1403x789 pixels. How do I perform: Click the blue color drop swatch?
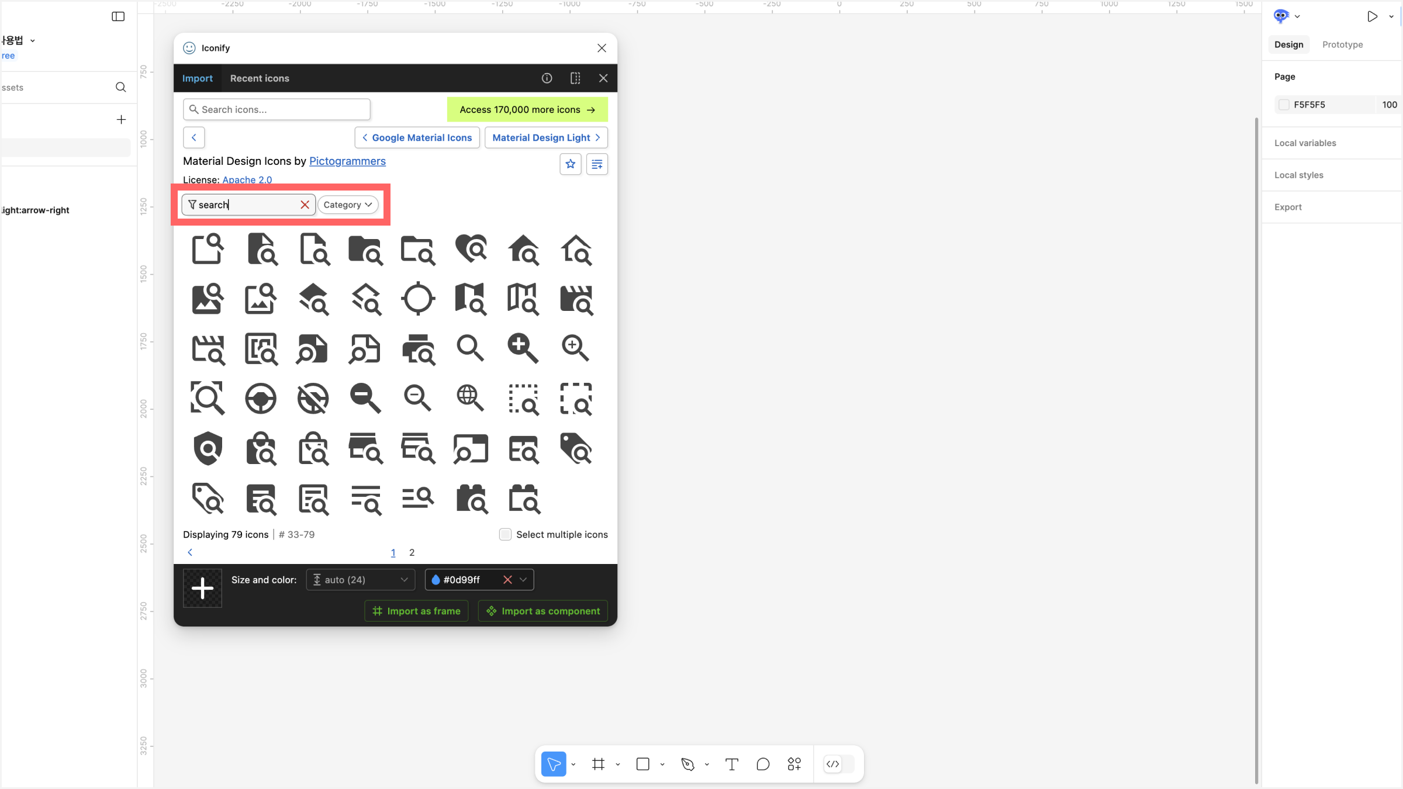tap(436, 580)
